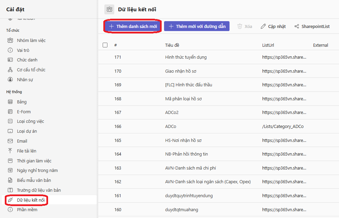Click the Vai trò info icon

point(10,50)
